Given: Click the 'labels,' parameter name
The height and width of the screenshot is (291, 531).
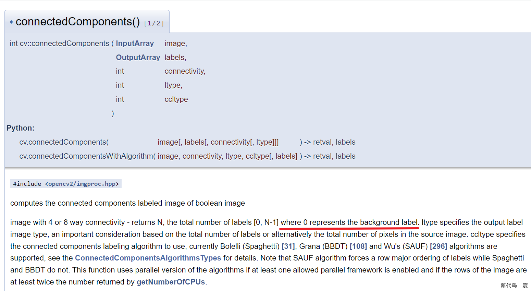Looking at the screenshot, I should tap(175, 57).
